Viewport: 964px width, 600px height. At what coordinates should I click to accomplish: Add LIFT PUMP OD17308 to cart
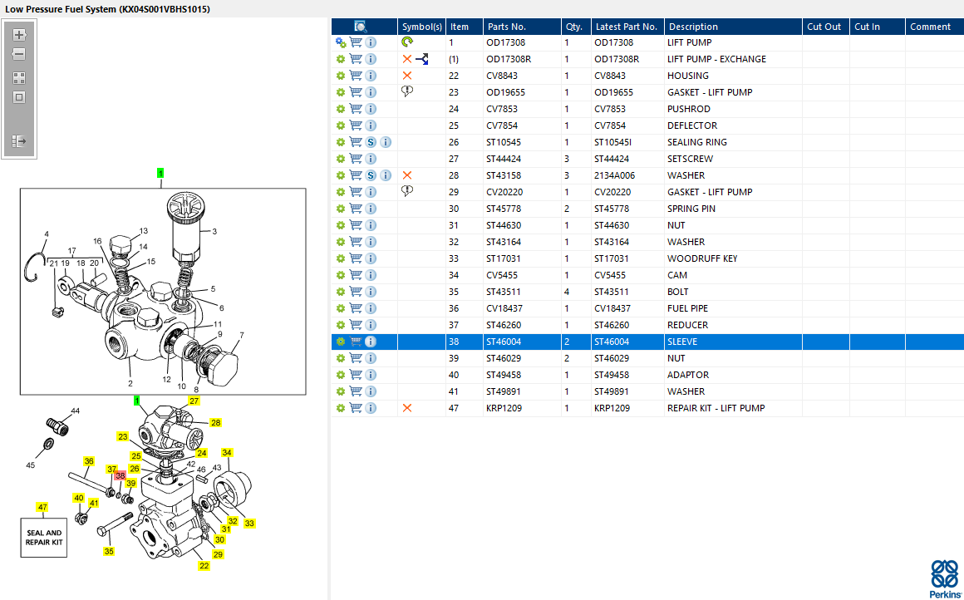(356, 42)
